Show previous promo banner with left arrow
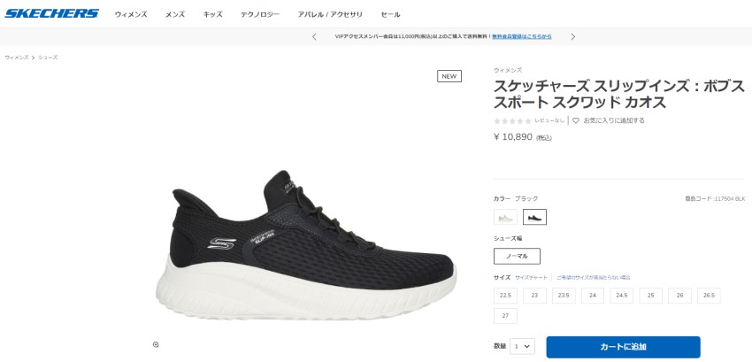The height and width of the screenshot is (362, 752). [x=314, y=36]
